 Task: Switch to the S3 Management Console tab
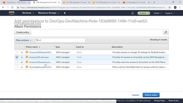[136, 2]
